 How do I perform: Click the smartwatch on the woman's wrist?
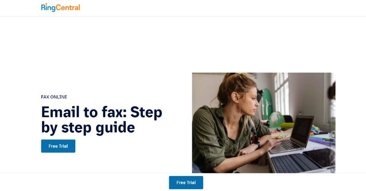click(256, 143)
